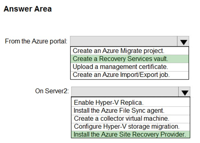The width and height of the screenshot is (200, 143).
Task: Select Configure Hyper-V storage migration
Action: coord(131,127)
